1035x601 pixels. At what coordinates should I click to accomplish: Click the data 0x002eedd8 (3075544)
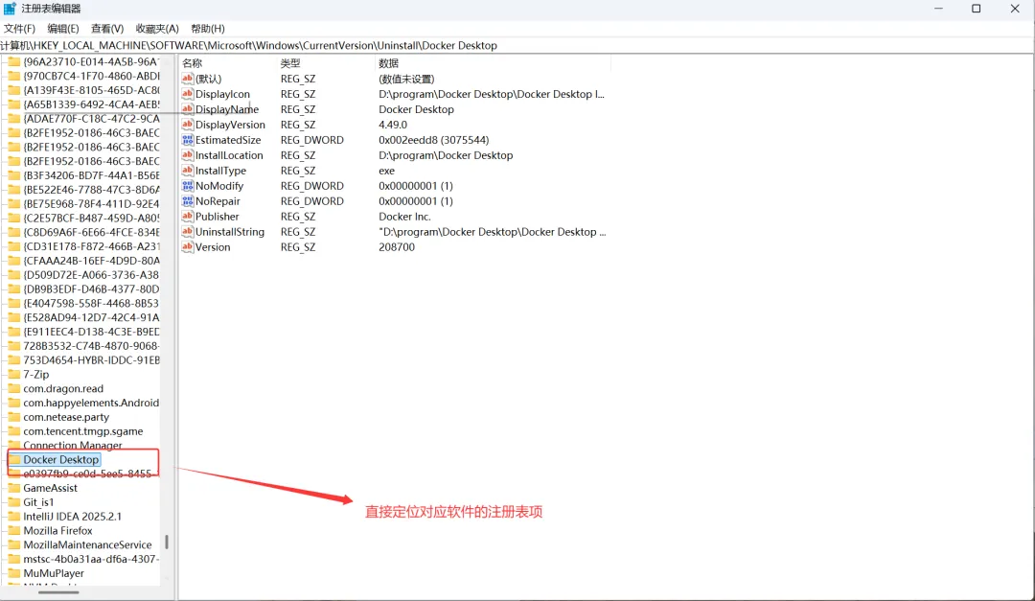pyautogui.click(x=434, y=140)
